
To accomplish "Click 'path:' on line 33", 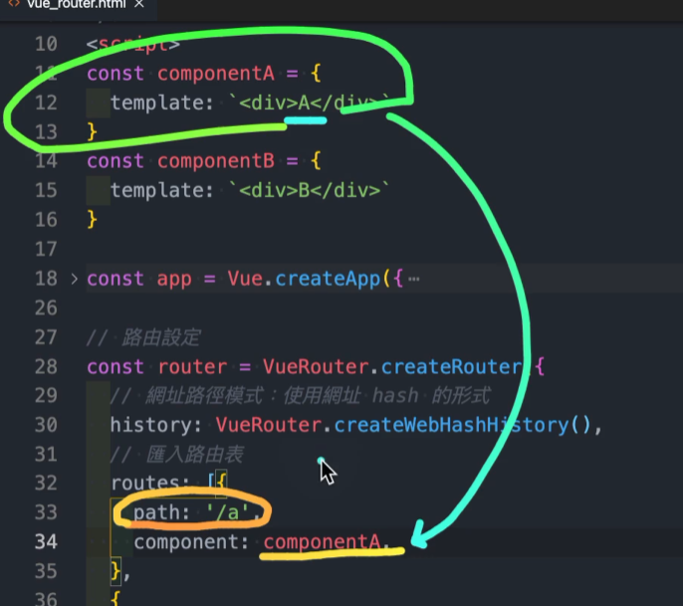I will coord(161,512).
